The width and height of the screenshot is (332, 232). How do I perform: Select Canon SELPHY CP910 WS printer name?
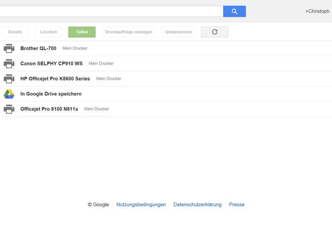pyautogui.click(x=51, y=64)
